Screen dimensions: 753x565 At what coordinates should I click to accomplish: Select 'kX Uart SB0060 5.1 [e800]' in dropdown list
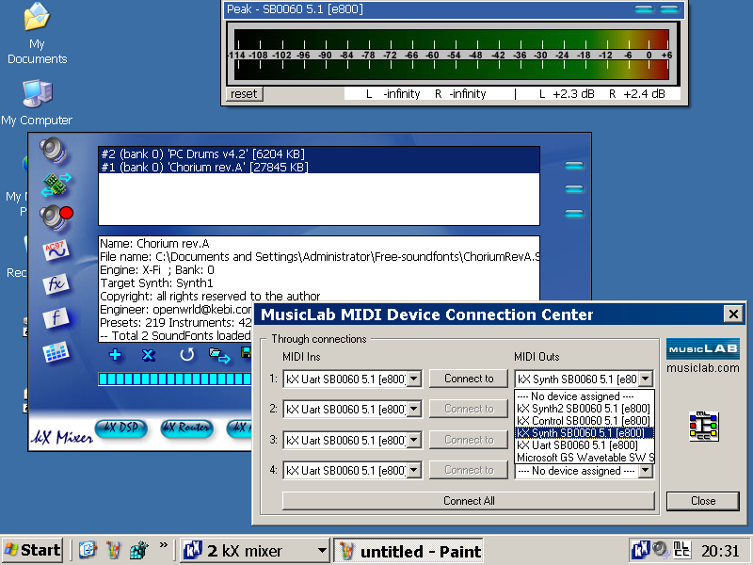point(584,445)
